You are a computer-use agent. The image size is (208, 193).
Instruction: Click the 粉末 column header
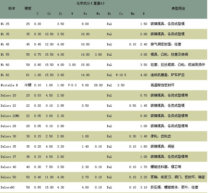tap(11, 9)
